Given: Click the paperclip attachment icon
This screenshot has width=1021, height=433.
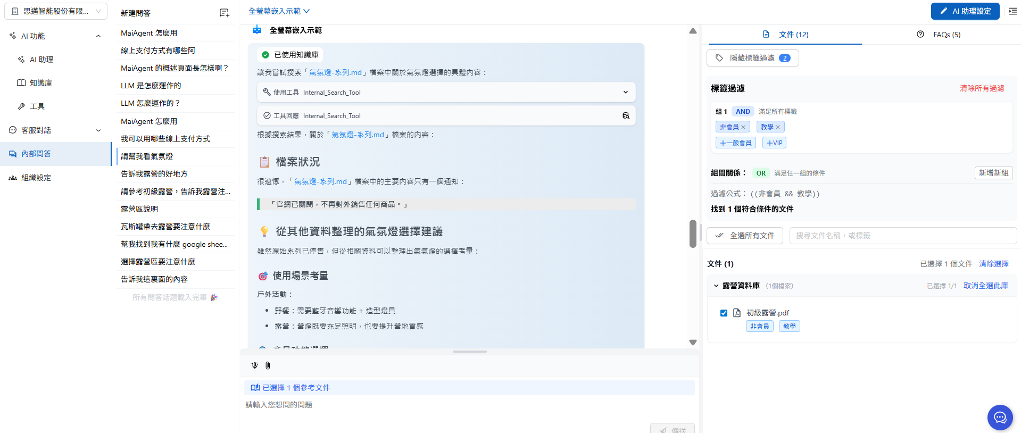Looking at the screenshot, I should [268, 365].
